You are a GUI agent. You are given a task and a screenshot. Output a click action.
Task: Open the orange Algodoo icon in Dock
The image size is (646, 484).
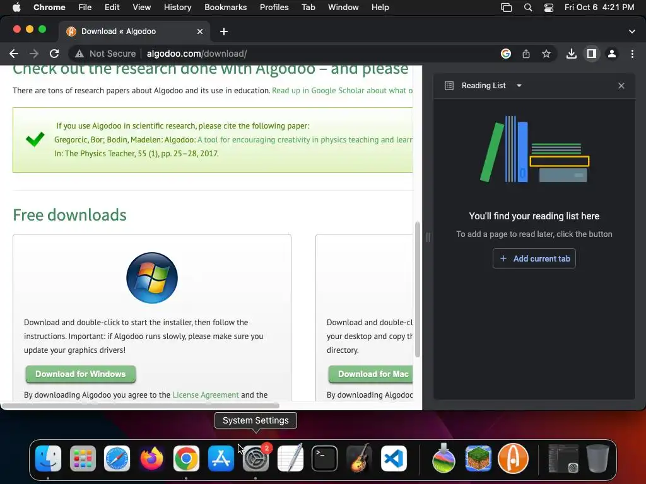click(x=513, y=458)
